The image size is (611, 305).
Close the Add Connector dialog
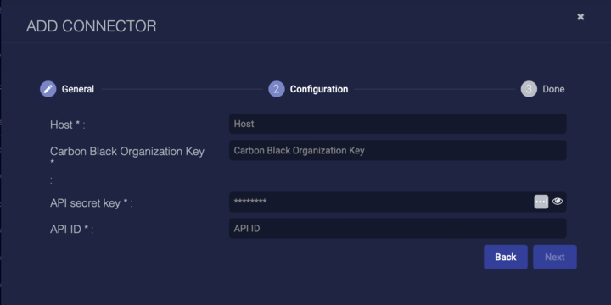(x=580, y=17)
